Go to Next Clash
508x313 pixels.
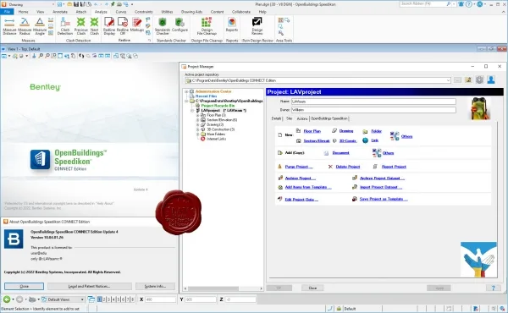94,26
